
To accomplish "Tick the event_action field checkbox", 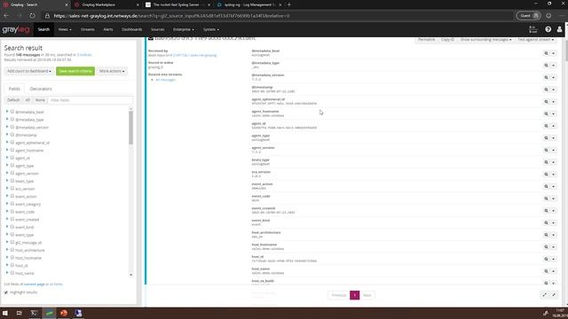I will point(12,196).
